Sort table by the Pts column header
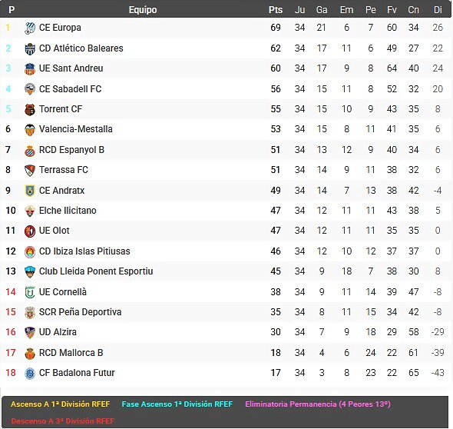The height and width of the screenshot is (429, 453). point(276,10)
